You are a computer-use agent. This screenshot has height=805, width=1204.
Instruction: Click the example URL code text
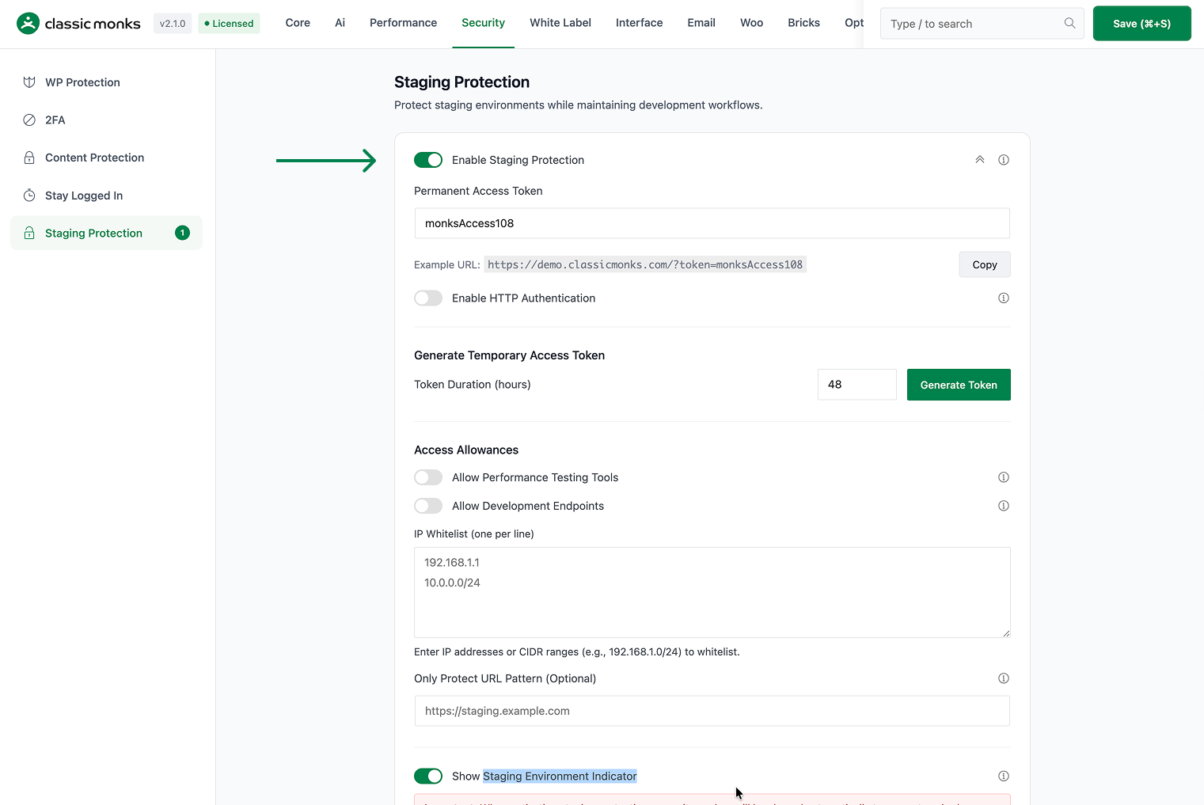[645, 264]
